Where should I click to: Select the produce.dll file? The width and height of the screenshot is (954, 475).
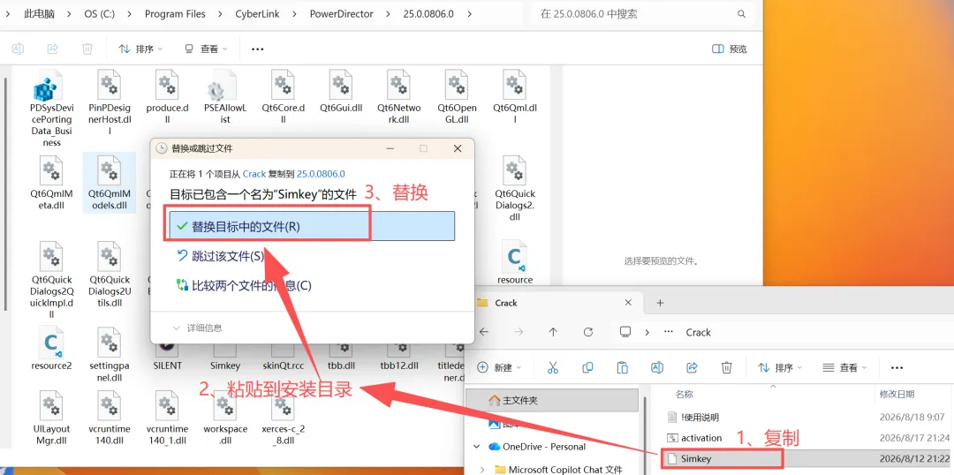pos(167,96)
